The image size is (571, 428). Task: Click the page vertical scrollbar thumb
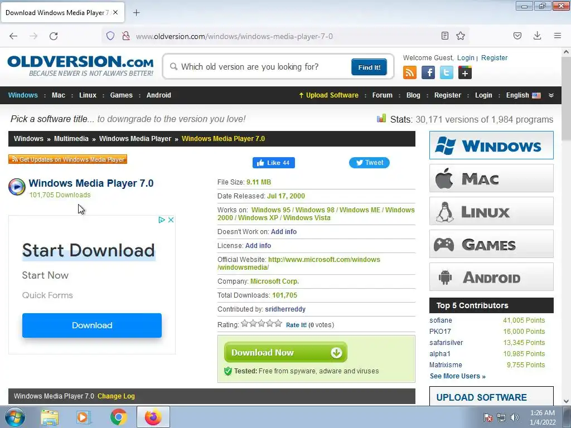(566, 98)
